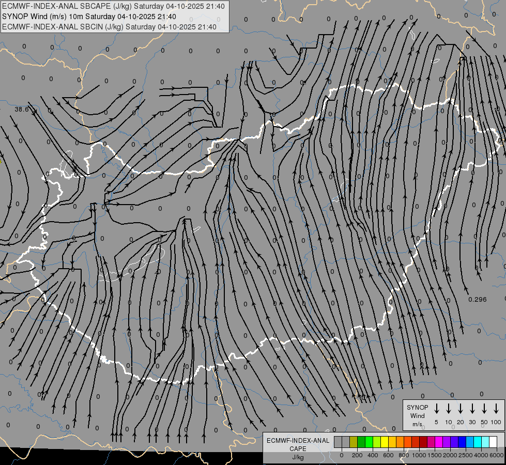
Task: Click the 4000 label on CAPE scale
Action: click(x=481, y=455)
